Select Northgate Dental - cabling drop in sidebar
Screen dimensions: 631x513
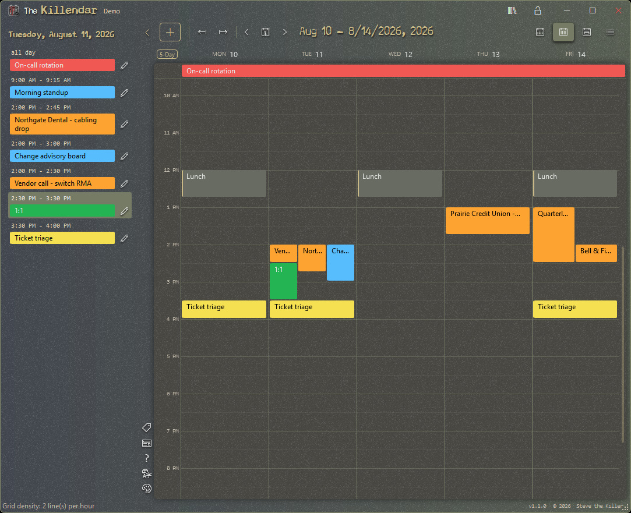coord(62,124)
